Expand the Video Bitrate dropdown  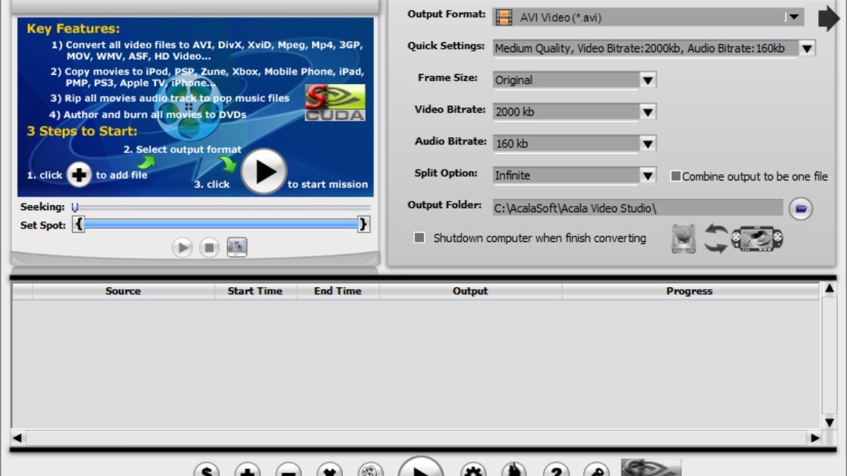[648, 112]
